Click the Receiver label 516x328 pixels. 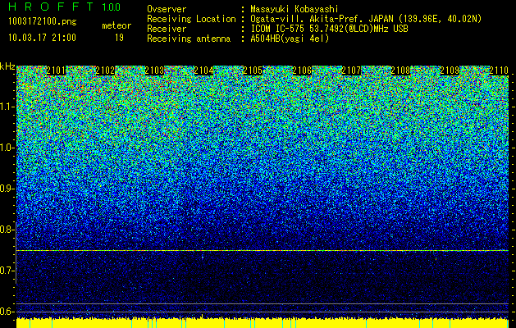click(x=167, y=29)
